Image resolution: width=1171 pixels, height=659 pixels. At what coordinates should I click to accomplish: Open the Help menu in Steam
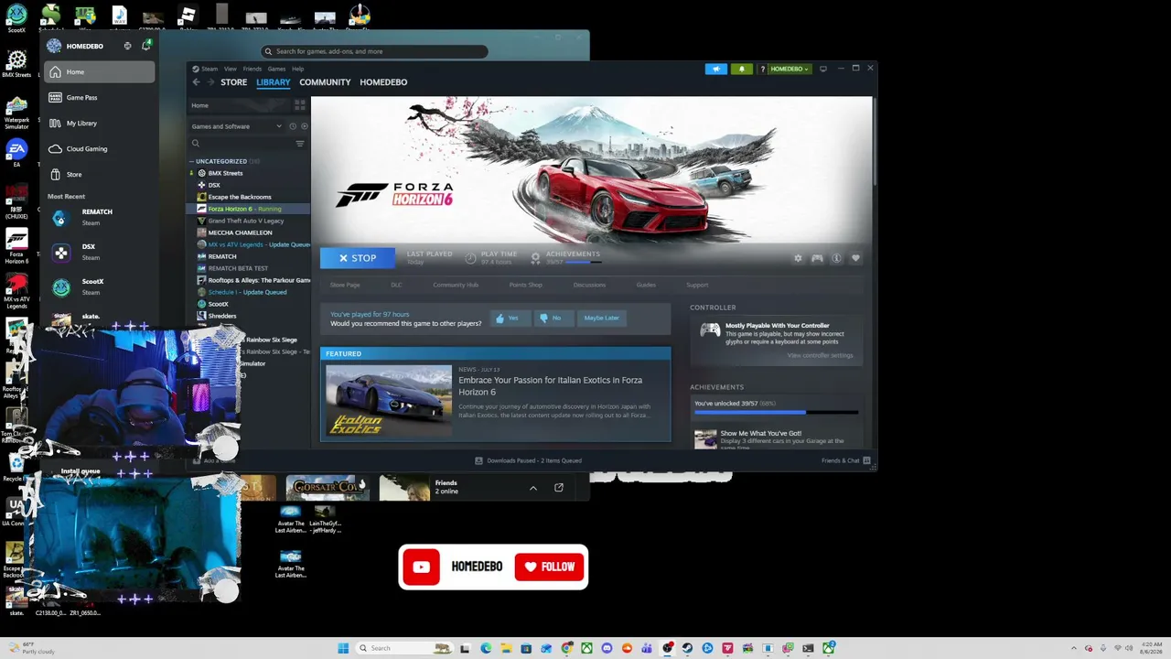297,69
